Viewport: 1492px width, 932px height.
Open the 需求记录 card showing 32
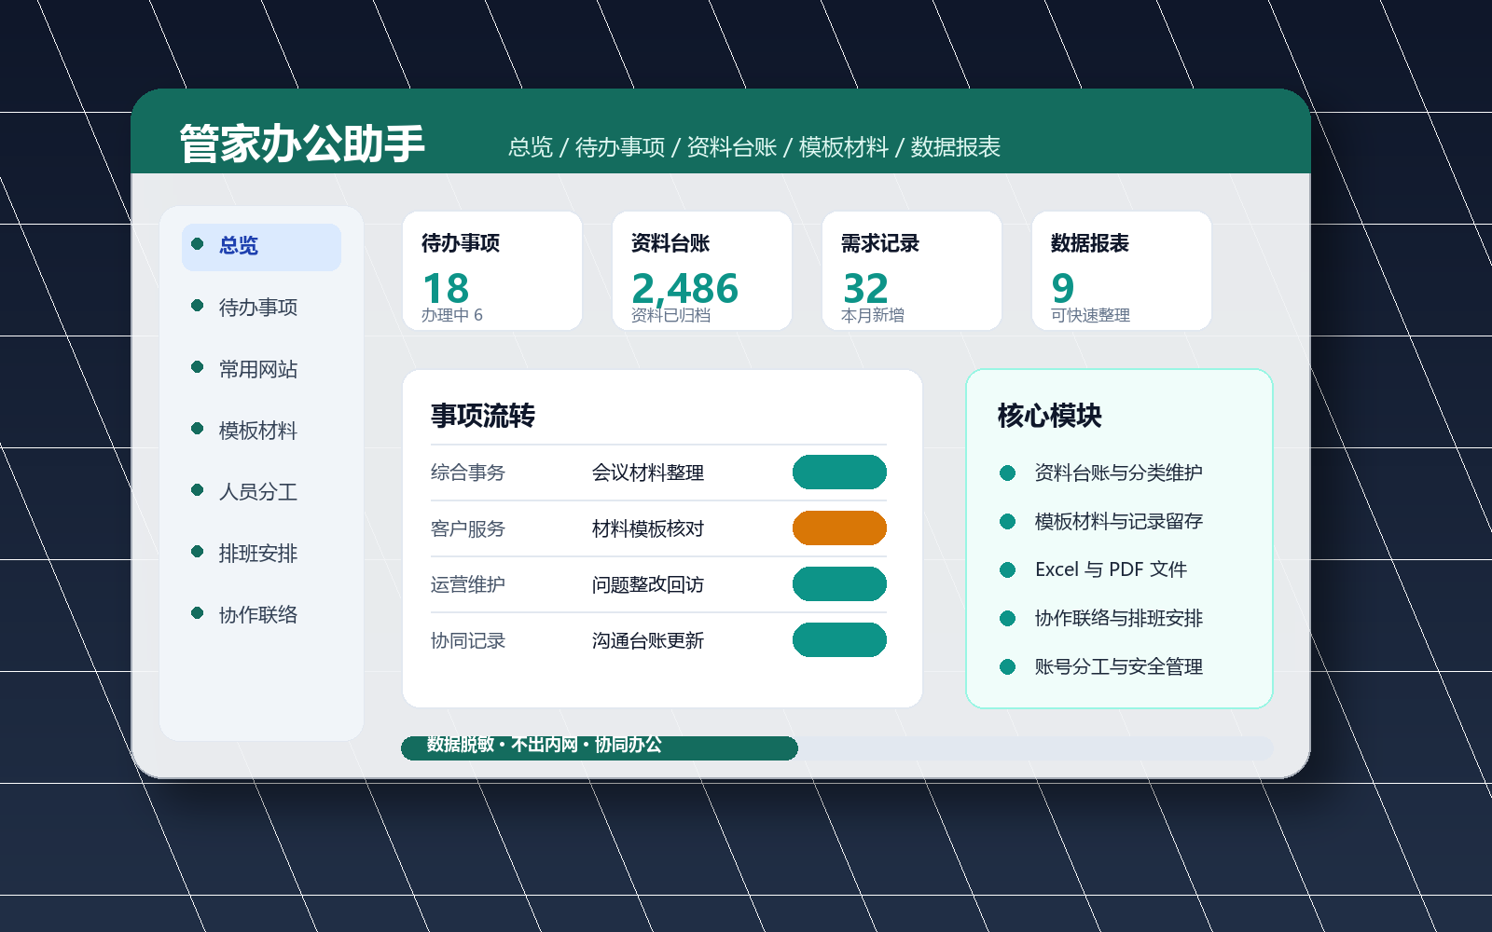tap(912, 270)
